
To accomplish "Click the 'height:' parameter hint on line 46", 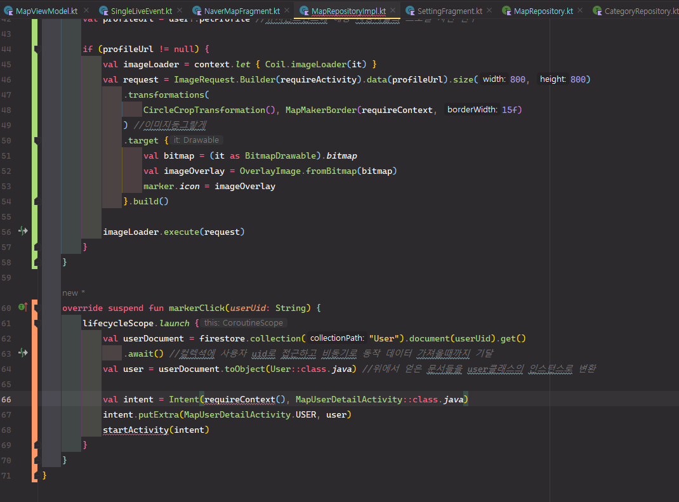I will [553, 79].
